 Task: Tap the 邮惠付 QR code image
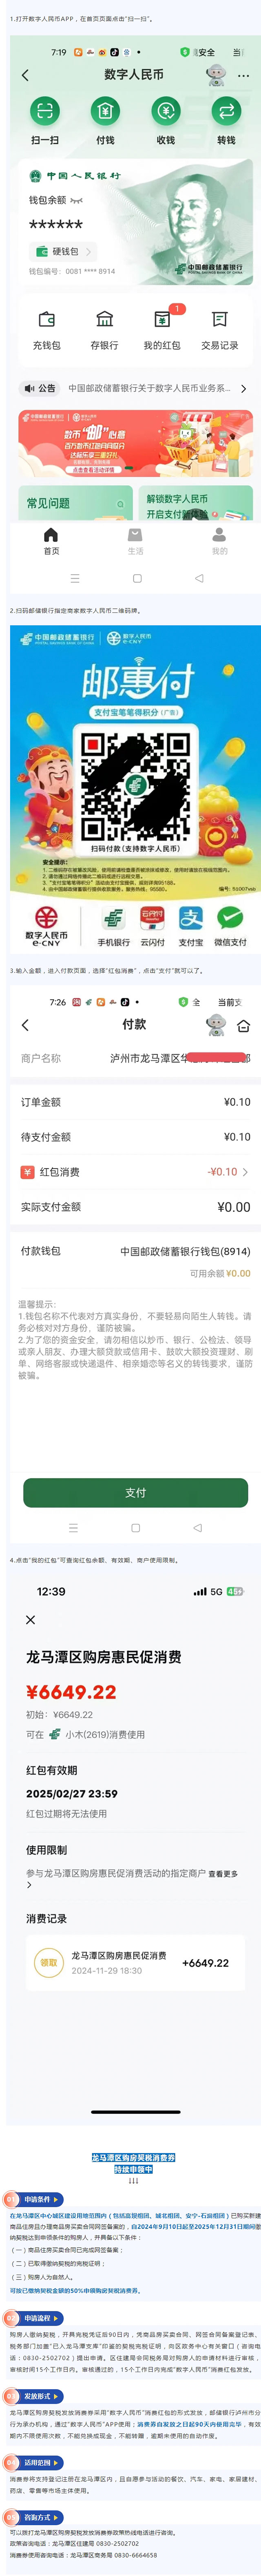[x=135, y=786]
